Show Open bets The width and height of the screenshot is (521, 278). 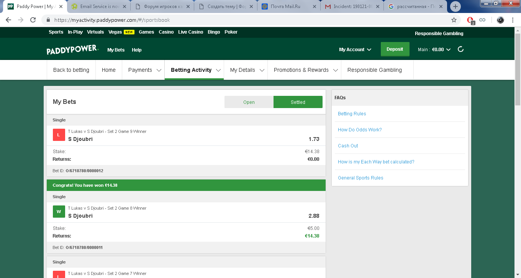point(249,102)
